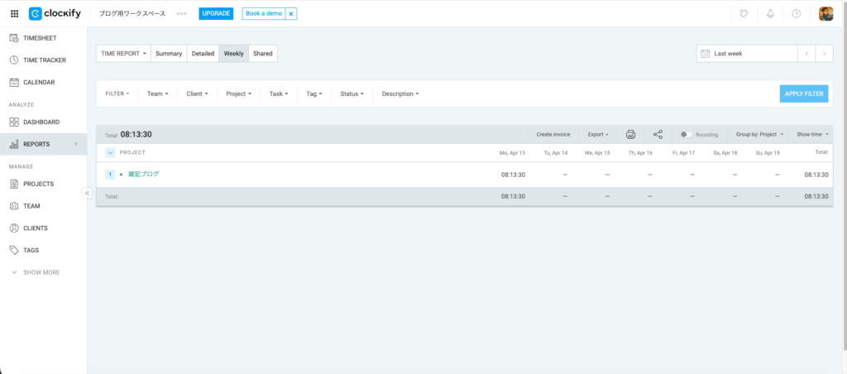Expand the Show time dropdown
Screen dimensions: 847x374
pos(812,134)
